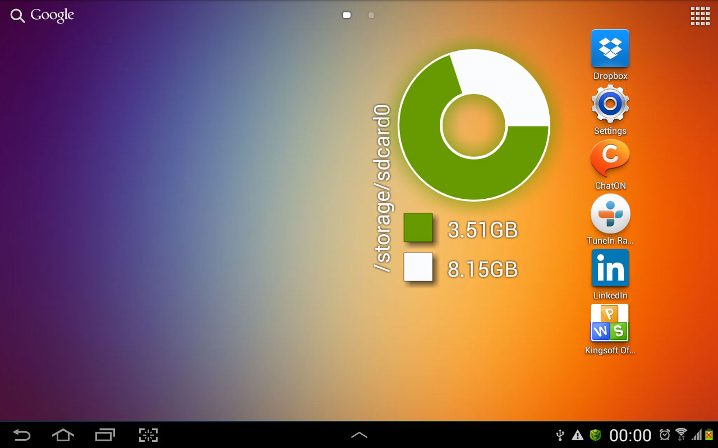718x448 pixels.
Task: Tap the warning triangle notification icon
Action: (x=577, y=435)
